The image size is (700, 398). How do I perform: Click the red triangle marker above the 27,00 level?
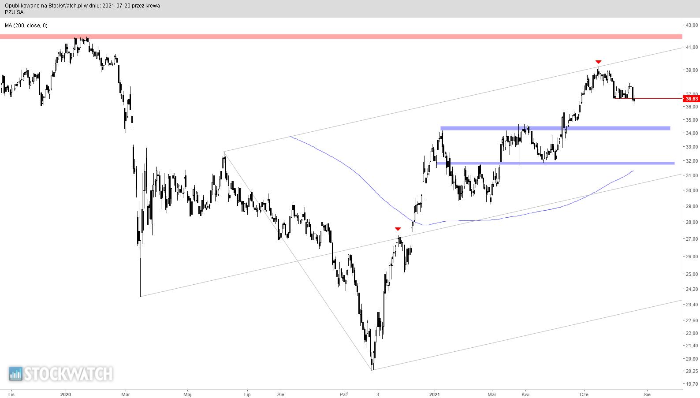click(x=398, y=229)
